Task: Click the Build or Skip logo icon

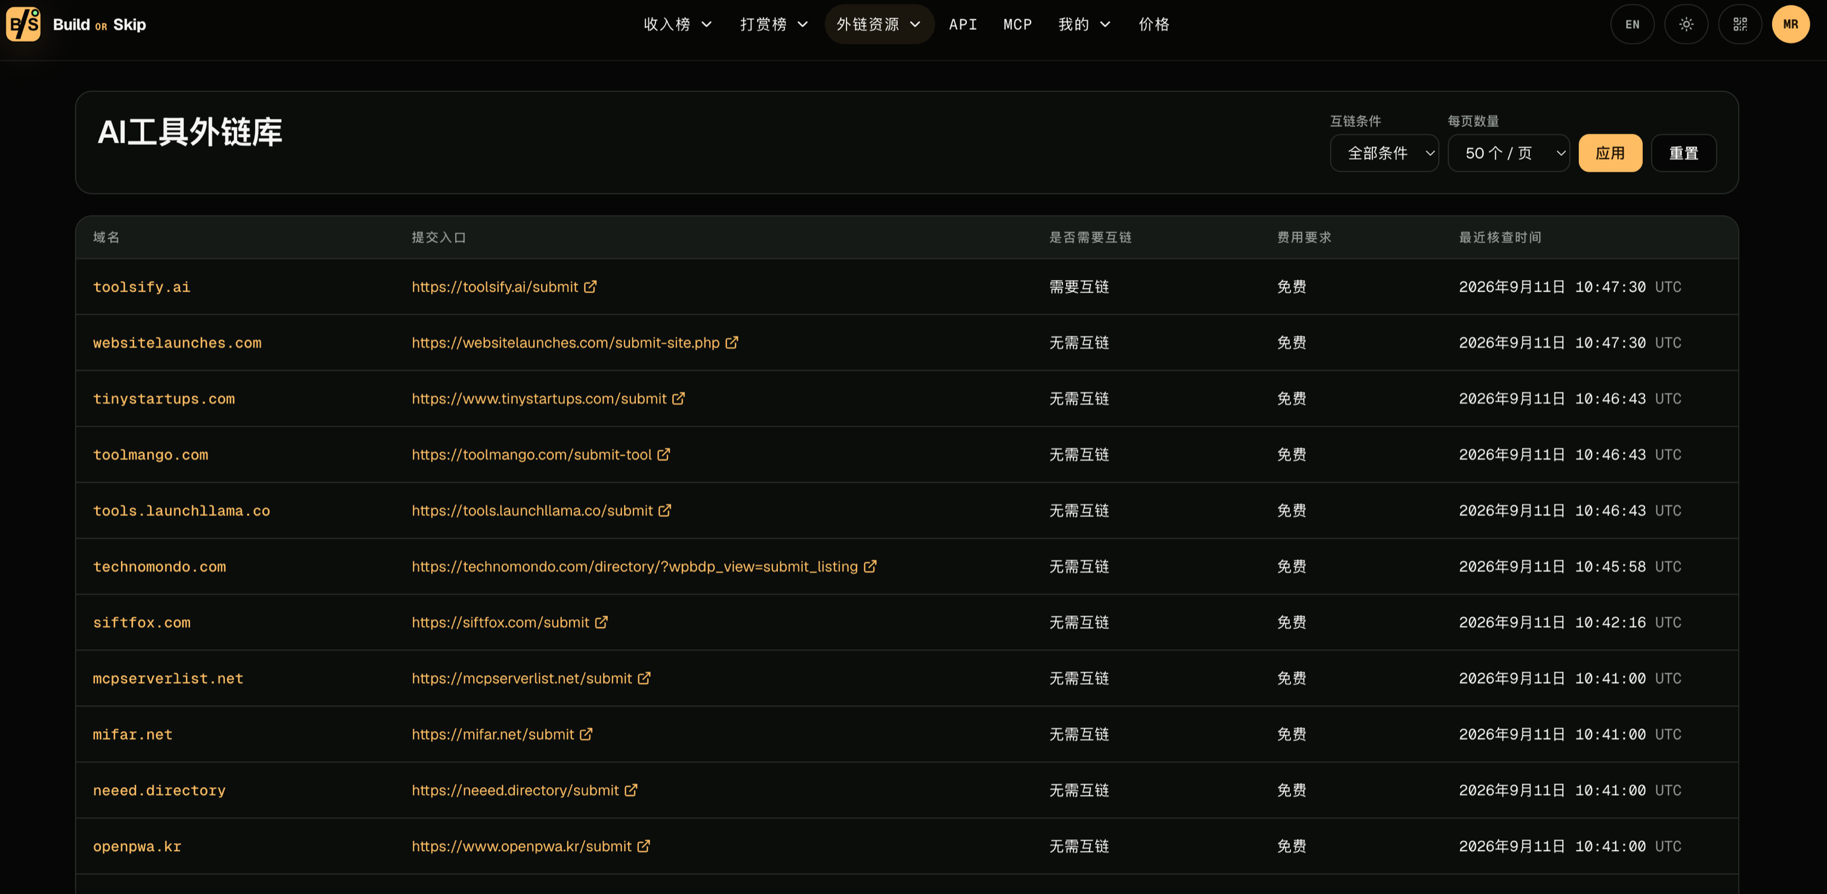Action: tap(23, 24)
